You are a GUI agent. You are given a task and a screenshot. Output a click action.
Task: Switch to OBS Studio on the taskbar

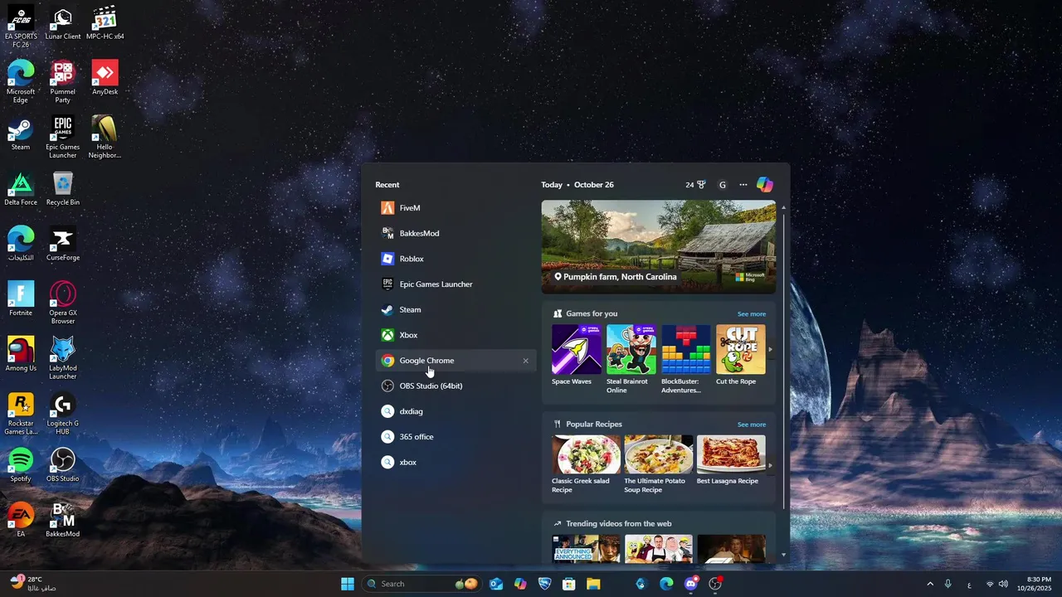[x=715, y=584]
